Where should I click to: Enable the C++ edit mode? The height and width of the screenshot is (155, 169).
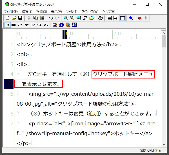click(20, 25)
